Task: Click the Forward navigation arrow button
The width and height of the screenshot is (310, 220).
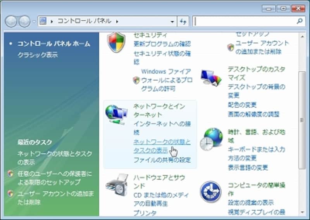Action: click(24, 21)
